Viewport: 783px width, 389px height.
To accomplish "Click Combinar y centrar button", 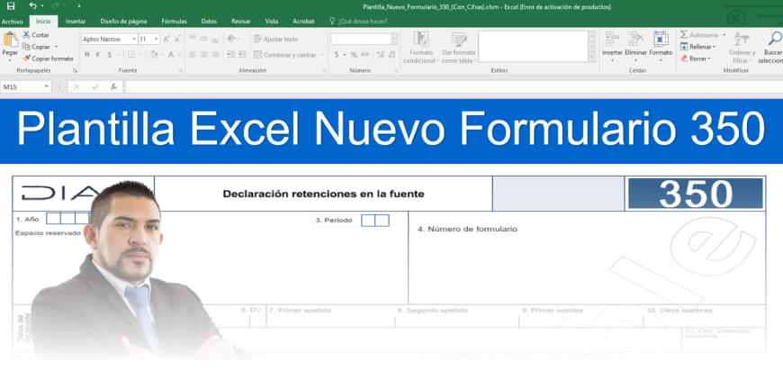I will [285, 54].
